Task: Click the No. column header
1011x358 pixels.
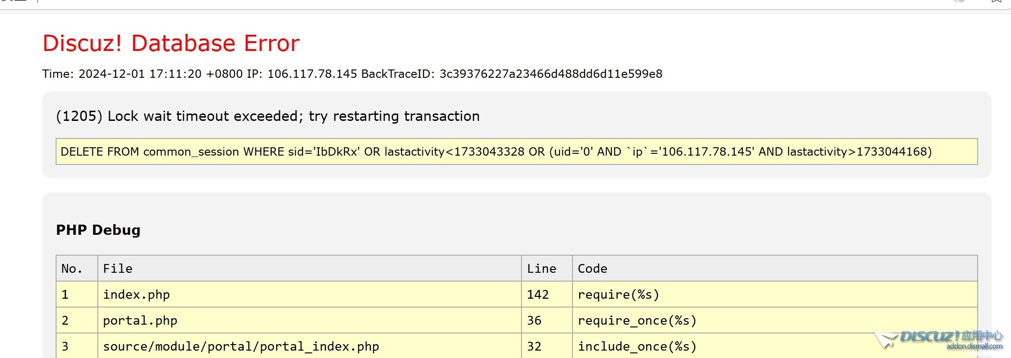Action: pos(72,269)
